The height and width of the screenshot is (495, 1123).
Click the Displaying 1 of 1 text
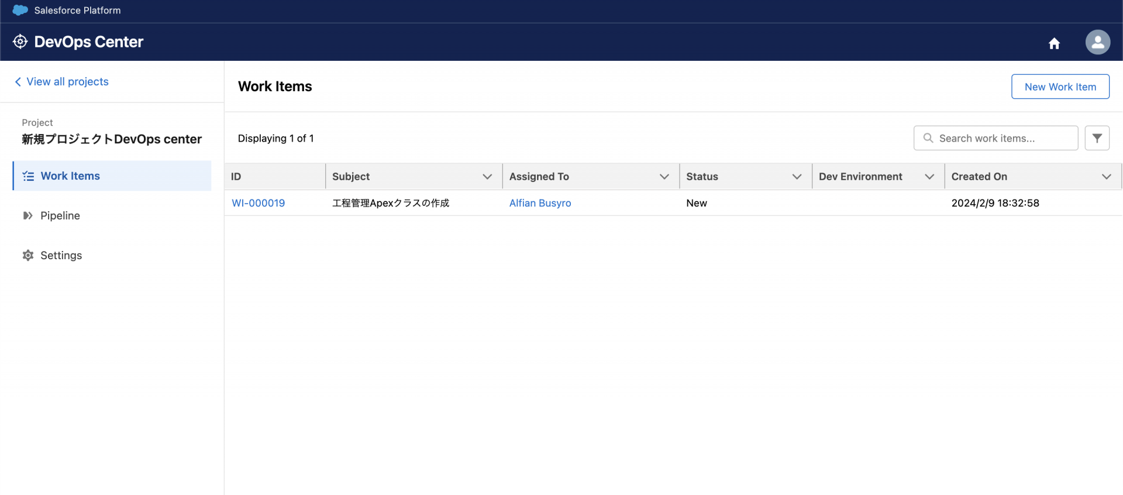pyautogui.click(x=276, y=139)
